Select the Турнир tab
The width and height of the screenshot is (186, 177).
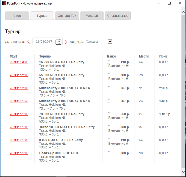pyautogui.click(x=42, y=16)
